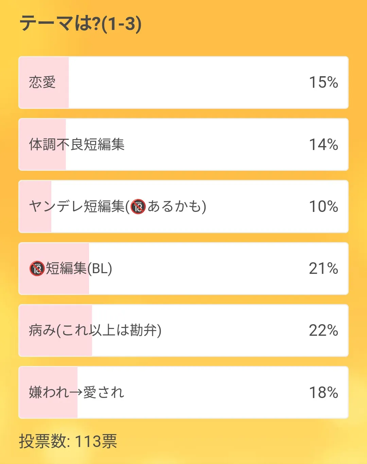Viewport: 367px width, 464px height.
Task: Click the 投票数: 113票 vote count
Action: (x=68, y=441)
